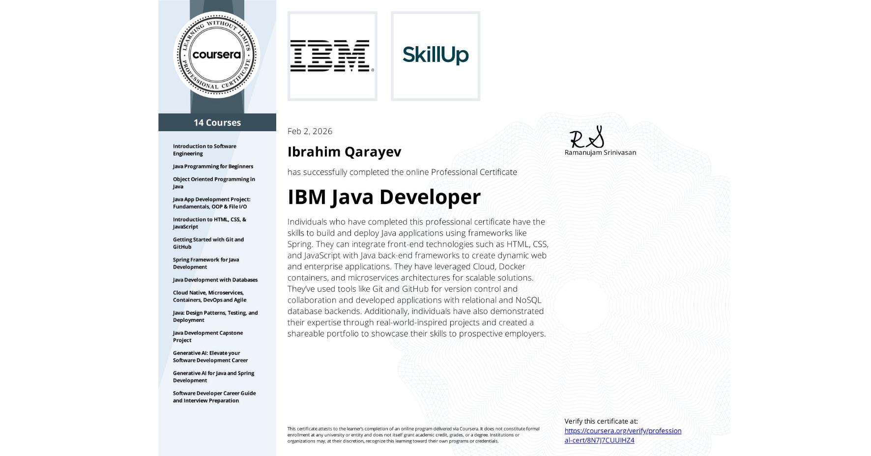The image size is (871, 456).
Task: Click the IBM logo
Action: (x=332, y=56)
